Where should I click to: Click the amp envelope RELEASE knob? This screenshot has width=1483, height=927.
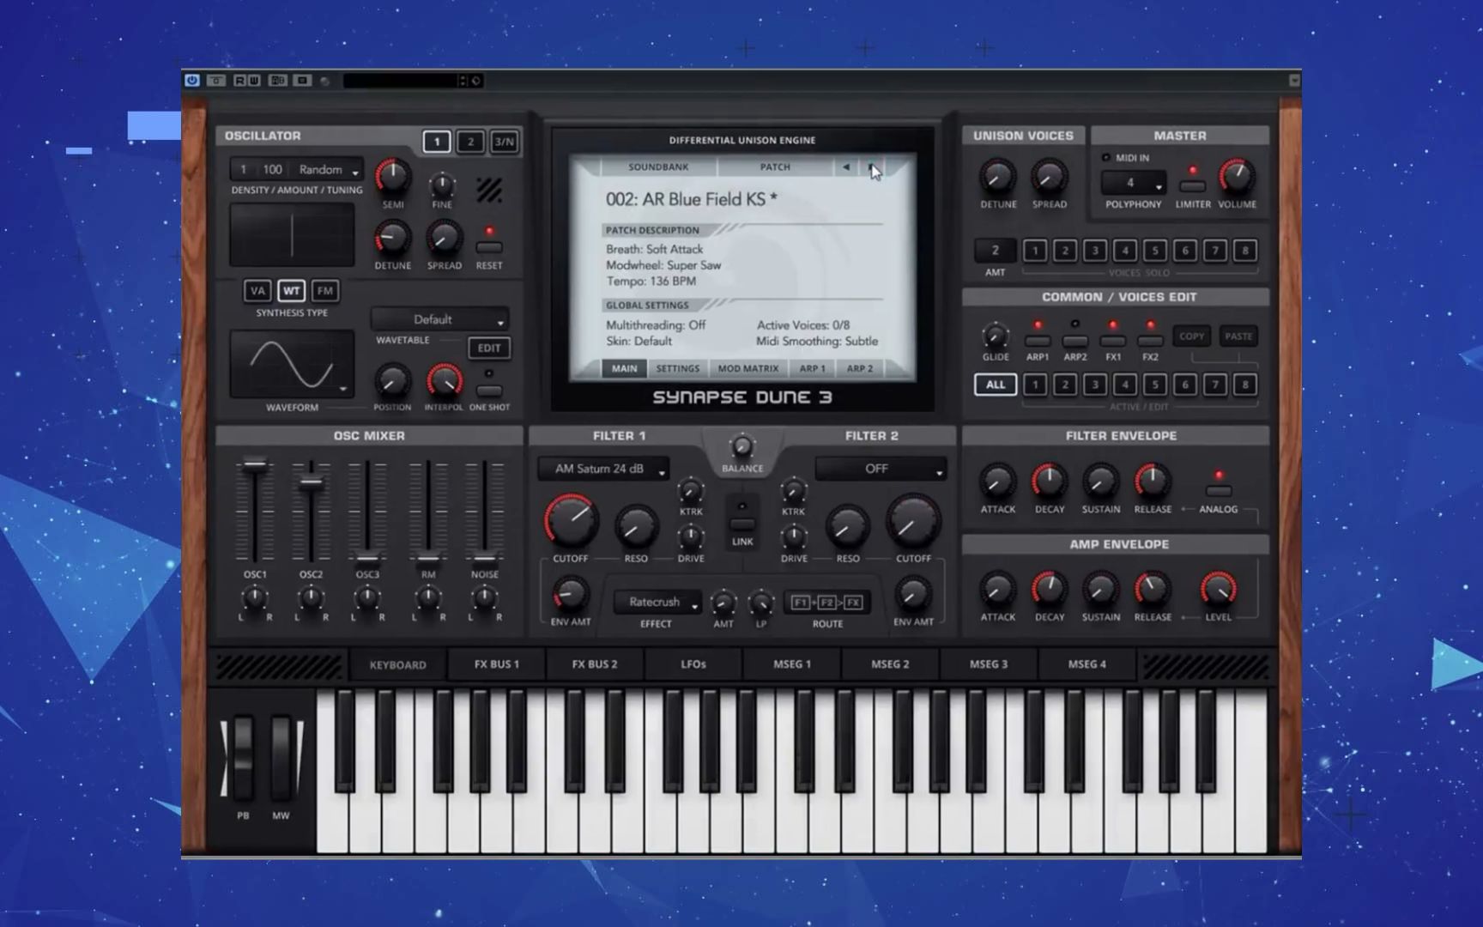point(1152,590)
